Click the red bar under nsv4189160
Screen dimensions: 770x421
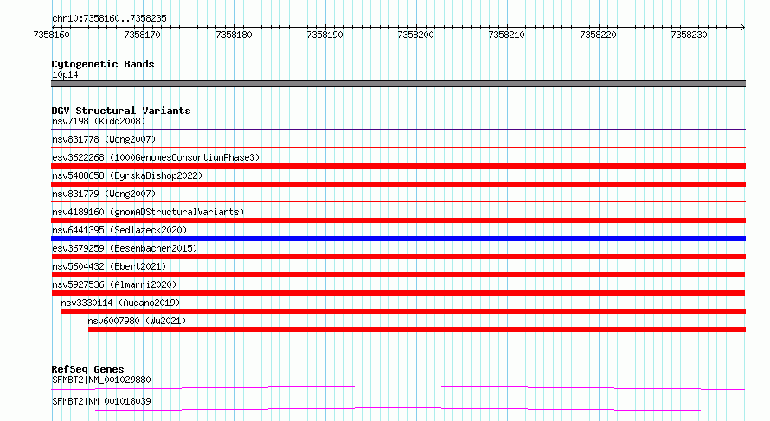pyautogui.click(x=398, y=220)
